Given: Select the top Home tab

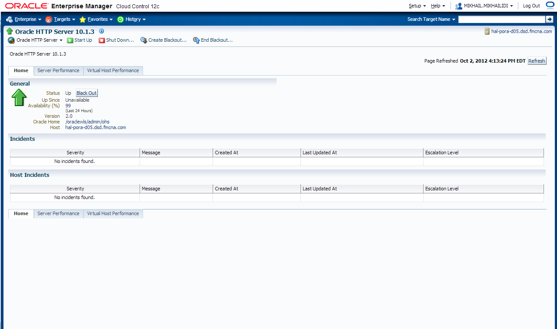Looking at the screenshot, I should click(x=21, y=70).
